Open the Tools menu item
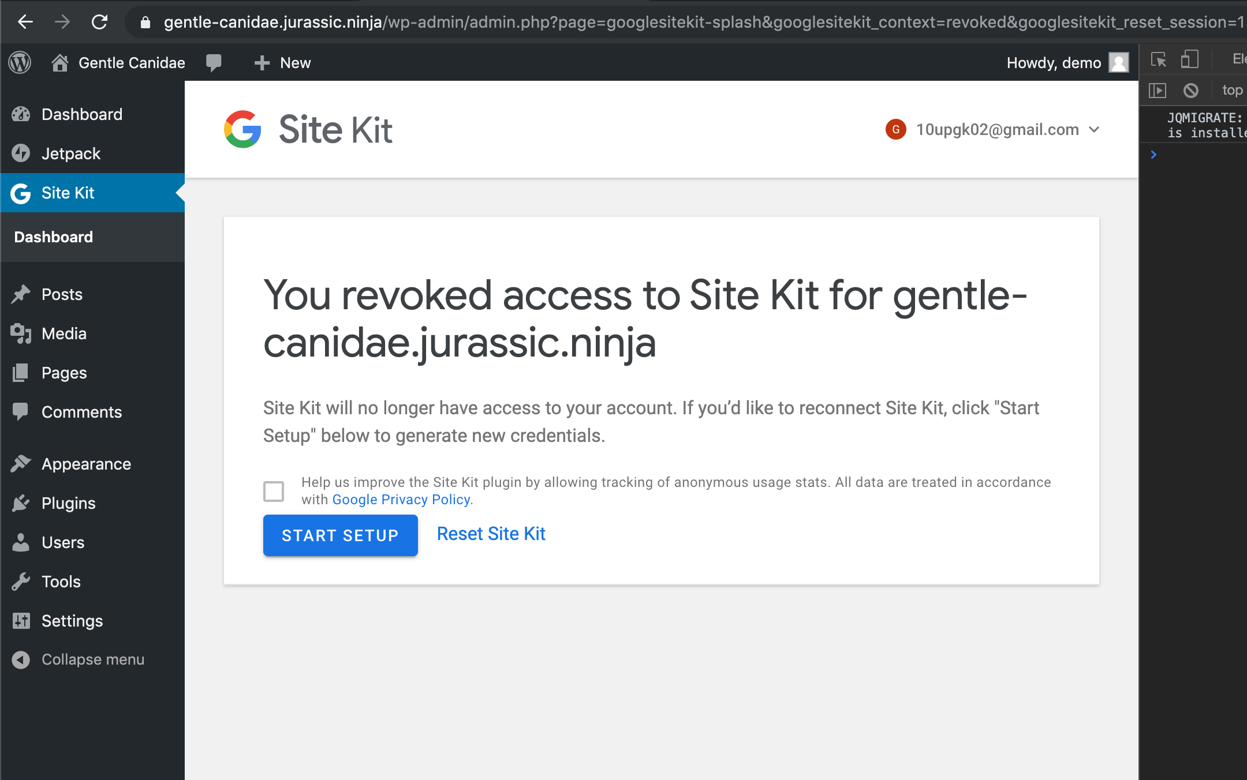 [92, 582]
